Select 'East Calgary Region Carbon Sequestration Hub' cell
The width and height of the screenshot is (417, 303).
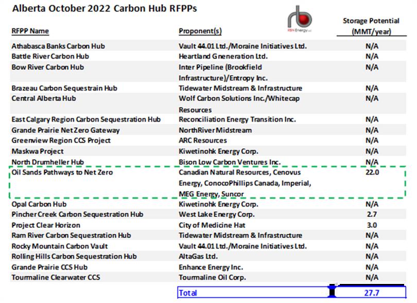(x=86, y=120)
